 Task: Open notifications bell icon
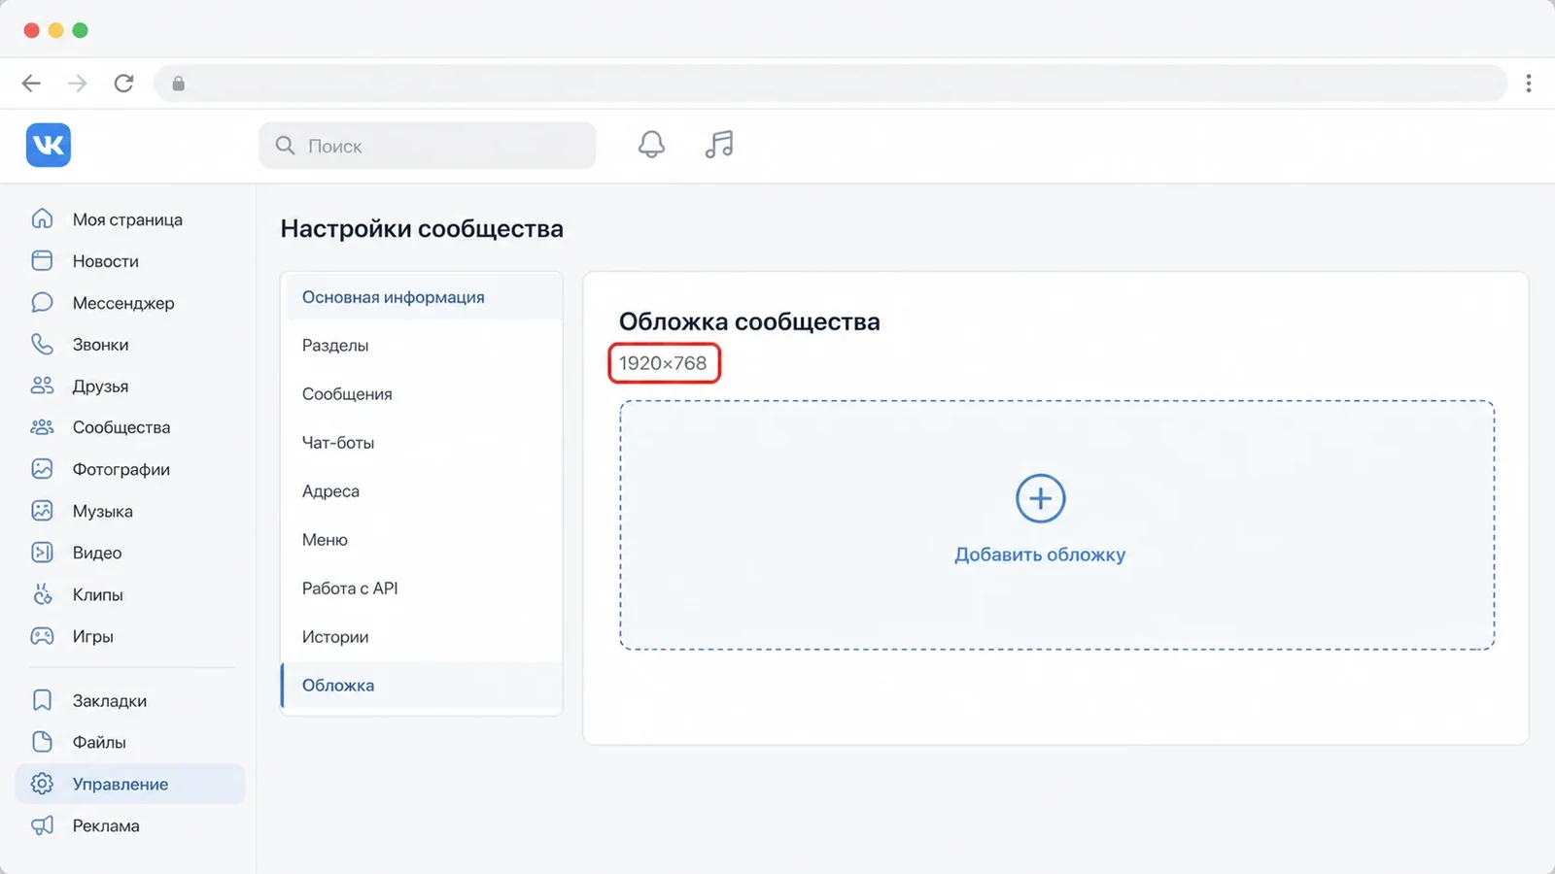coord(651,145)
